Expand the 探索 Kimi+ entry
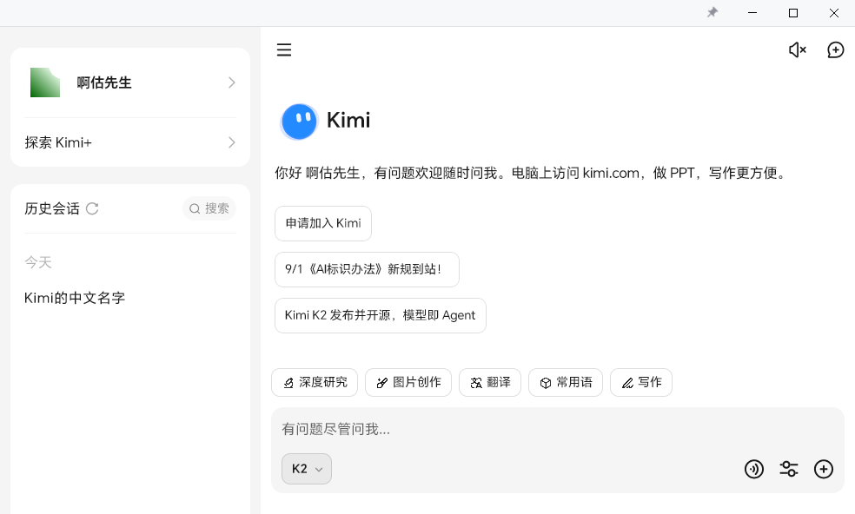Image resolution: width=855 pixels, height=514 pixels. (x=232, y=142)
